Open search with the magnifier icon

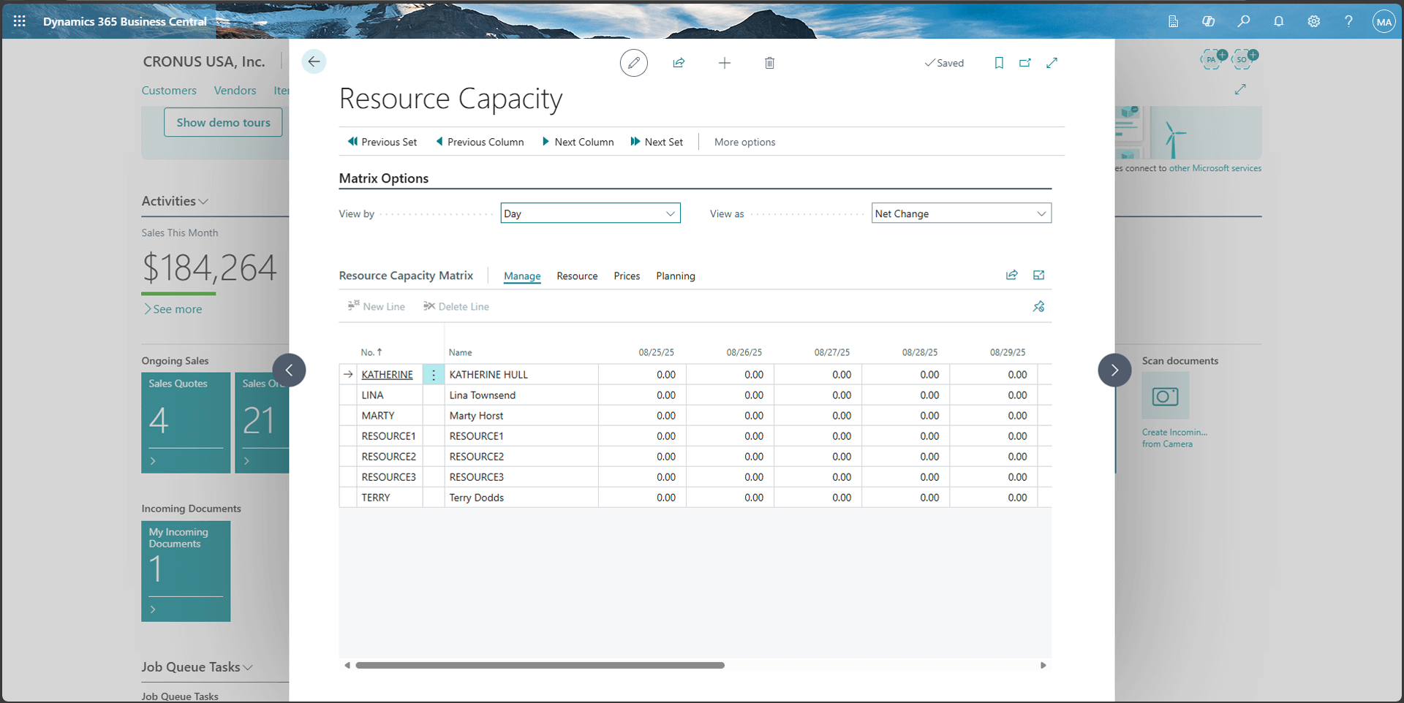click(x=1243, y=21)
